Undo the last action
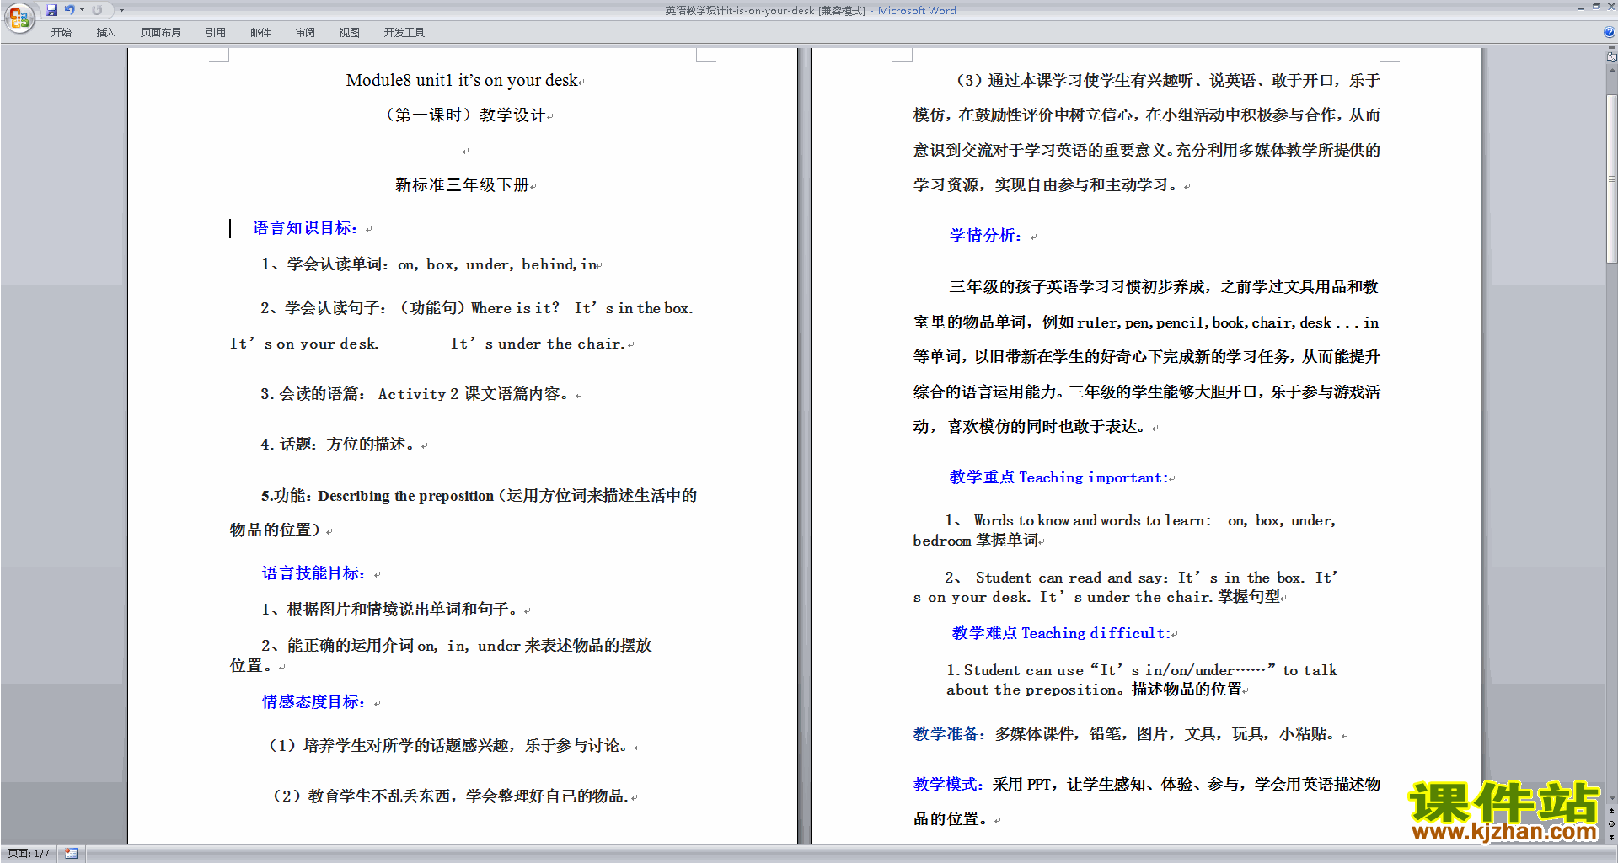This screenshot has width=1618, height=863. tap(69, 10)
